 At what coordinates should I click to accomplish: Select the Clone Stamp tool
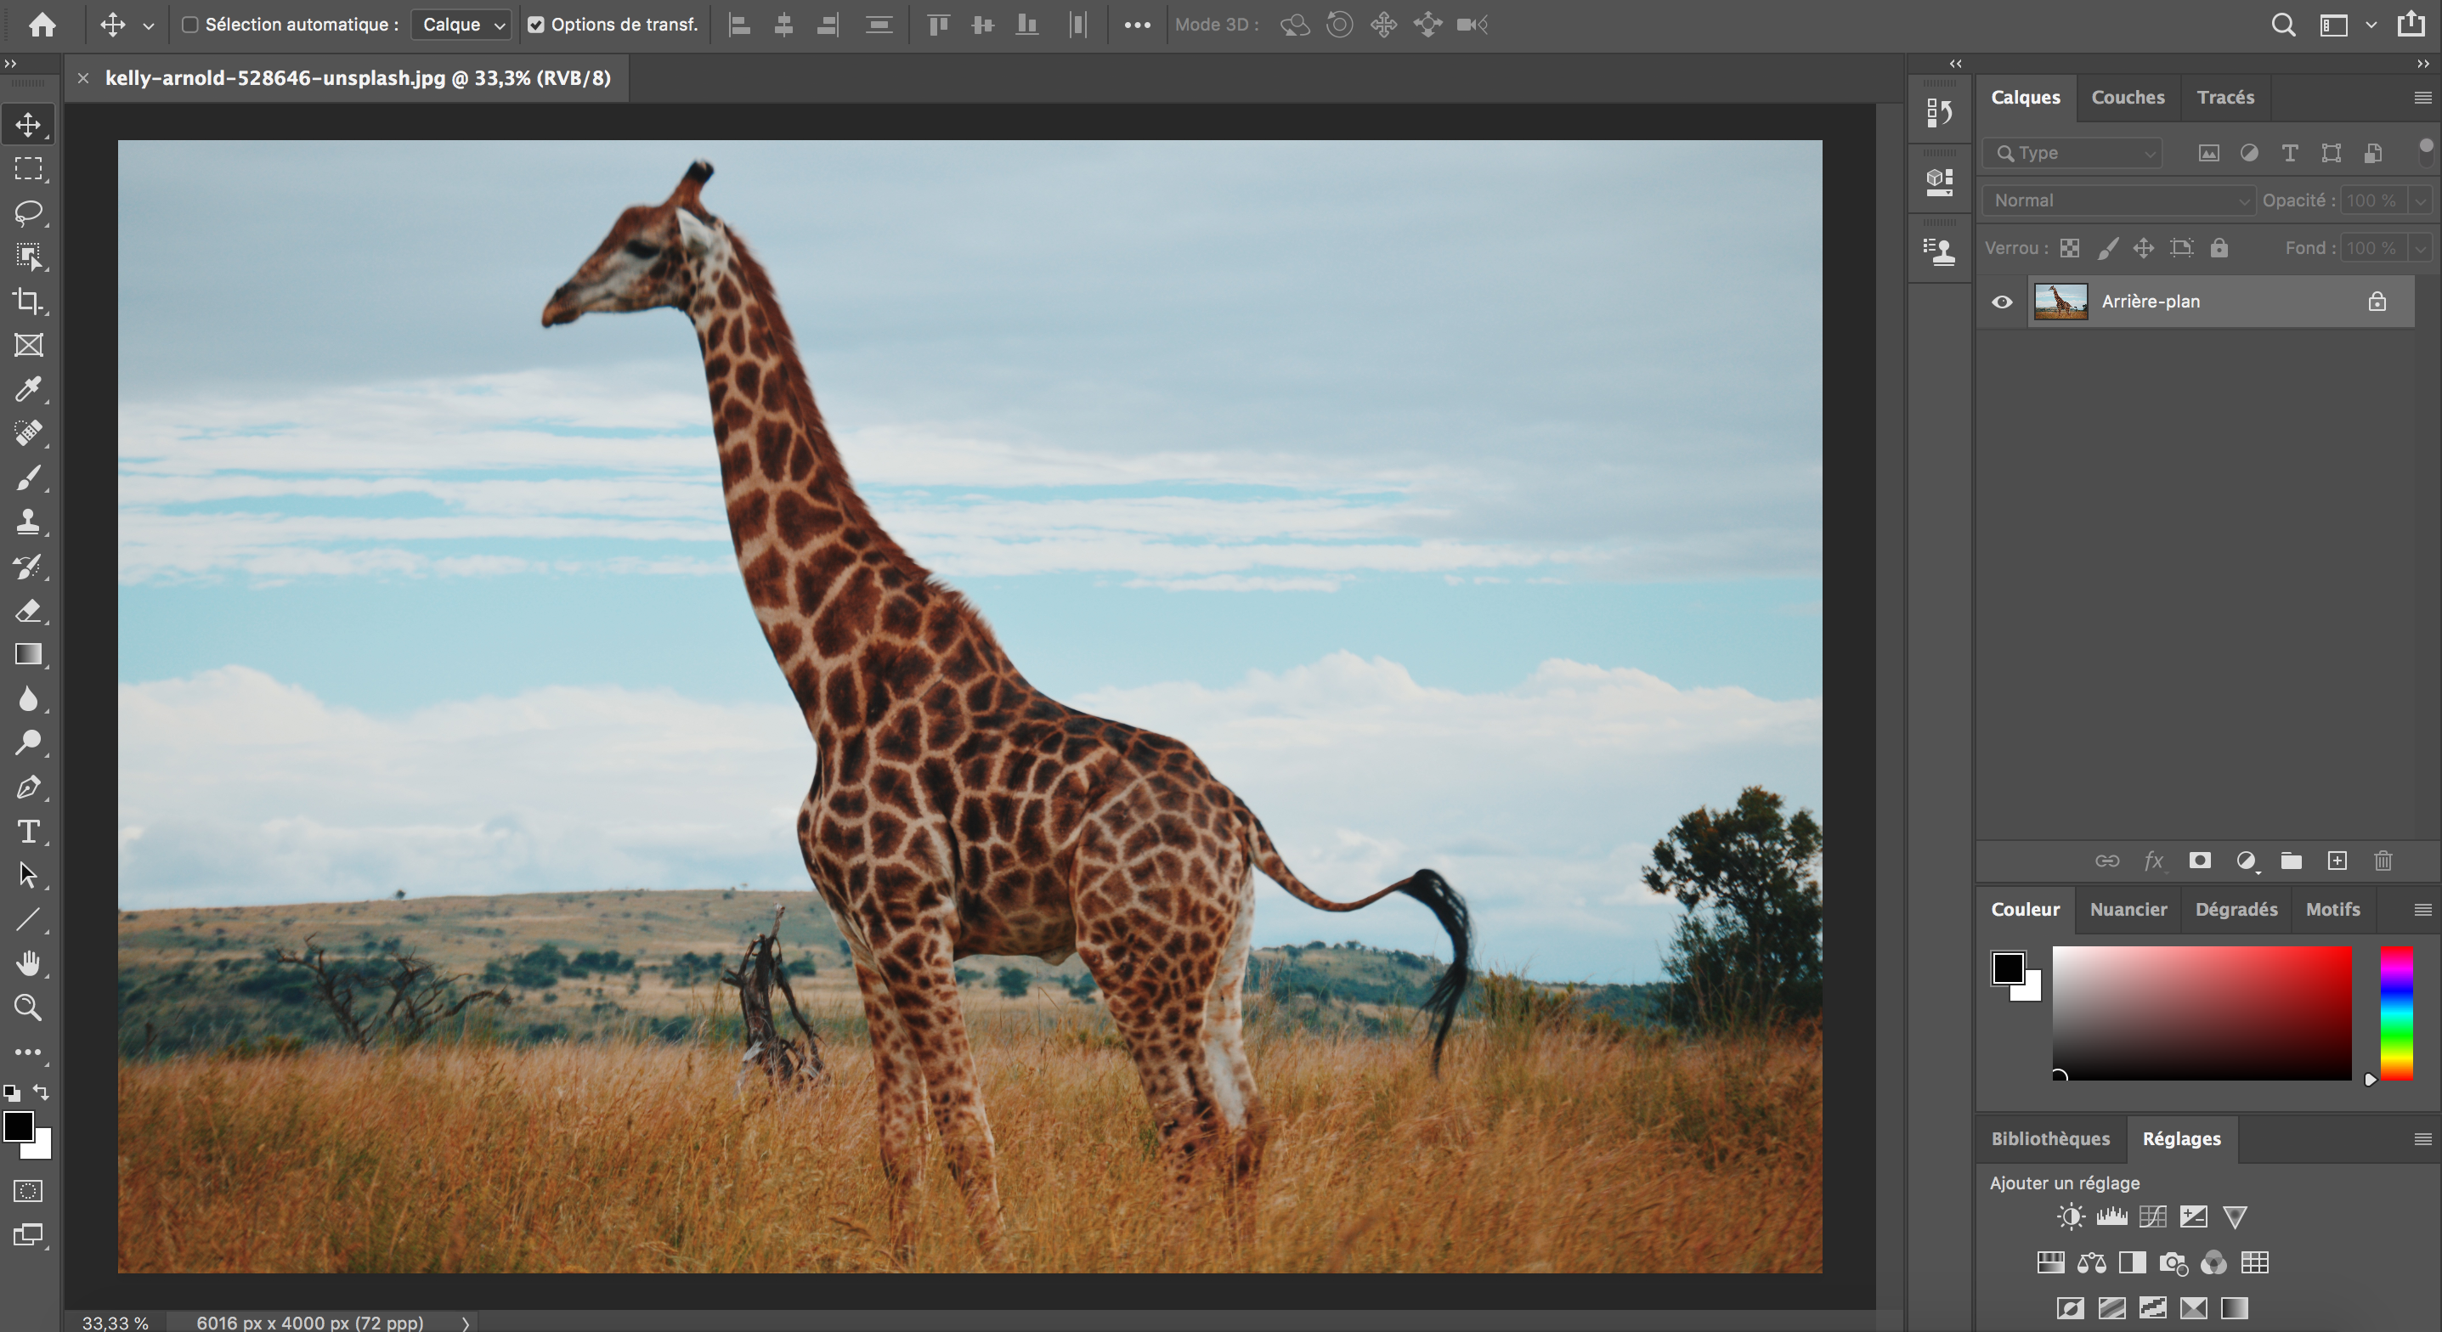pos(28,522)
